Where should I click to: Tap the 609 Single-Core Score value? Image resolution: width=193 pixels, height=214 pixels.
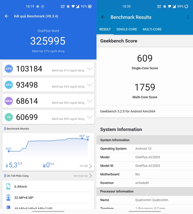[145, 58]
